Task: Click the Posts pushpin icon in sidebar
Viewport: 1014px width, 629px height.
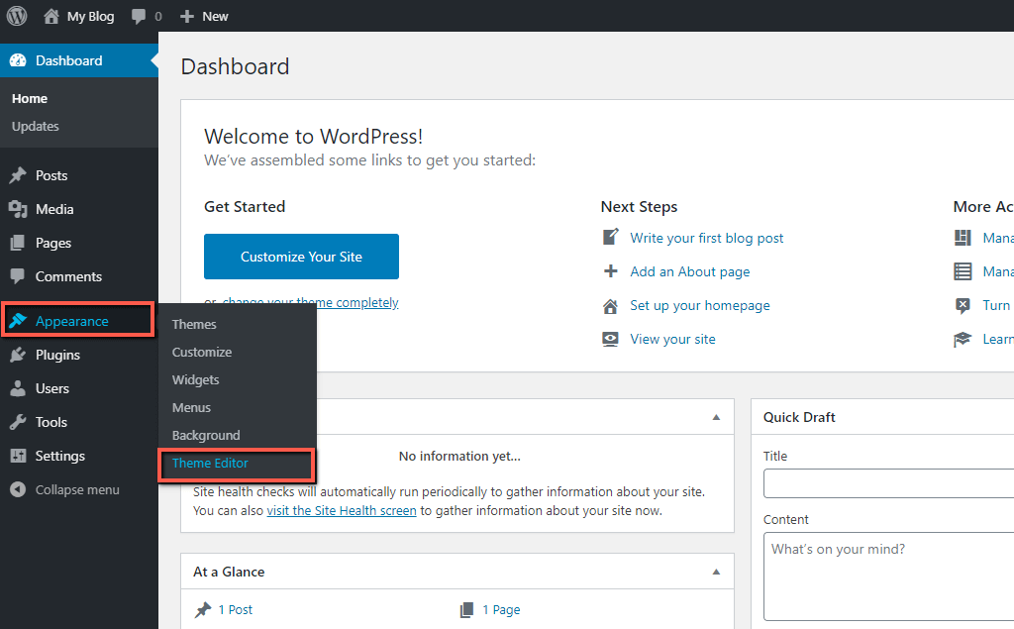Action: 18,175
